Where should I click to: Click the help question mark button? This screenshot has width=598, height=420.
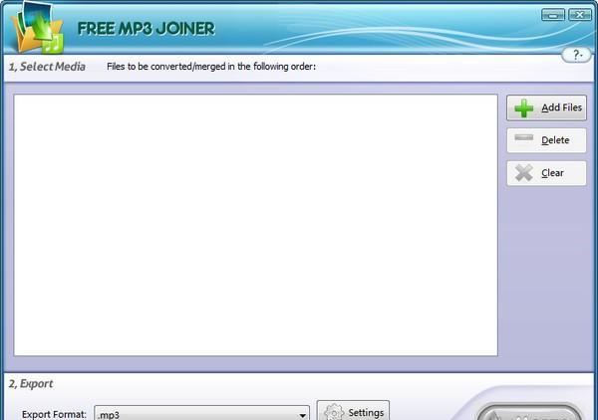pyautogui.click(x=576, y=55)
